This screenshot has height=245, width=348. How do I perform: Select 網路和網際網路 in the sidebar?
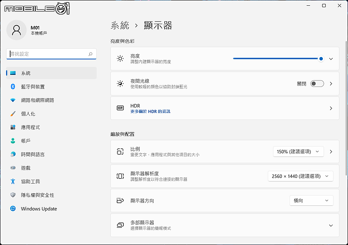tap(51, 100)
